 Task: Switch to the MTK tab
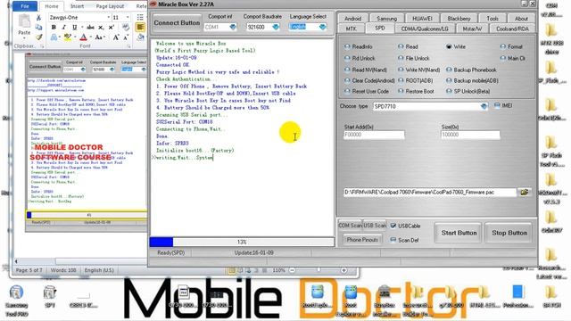point(351,29)
